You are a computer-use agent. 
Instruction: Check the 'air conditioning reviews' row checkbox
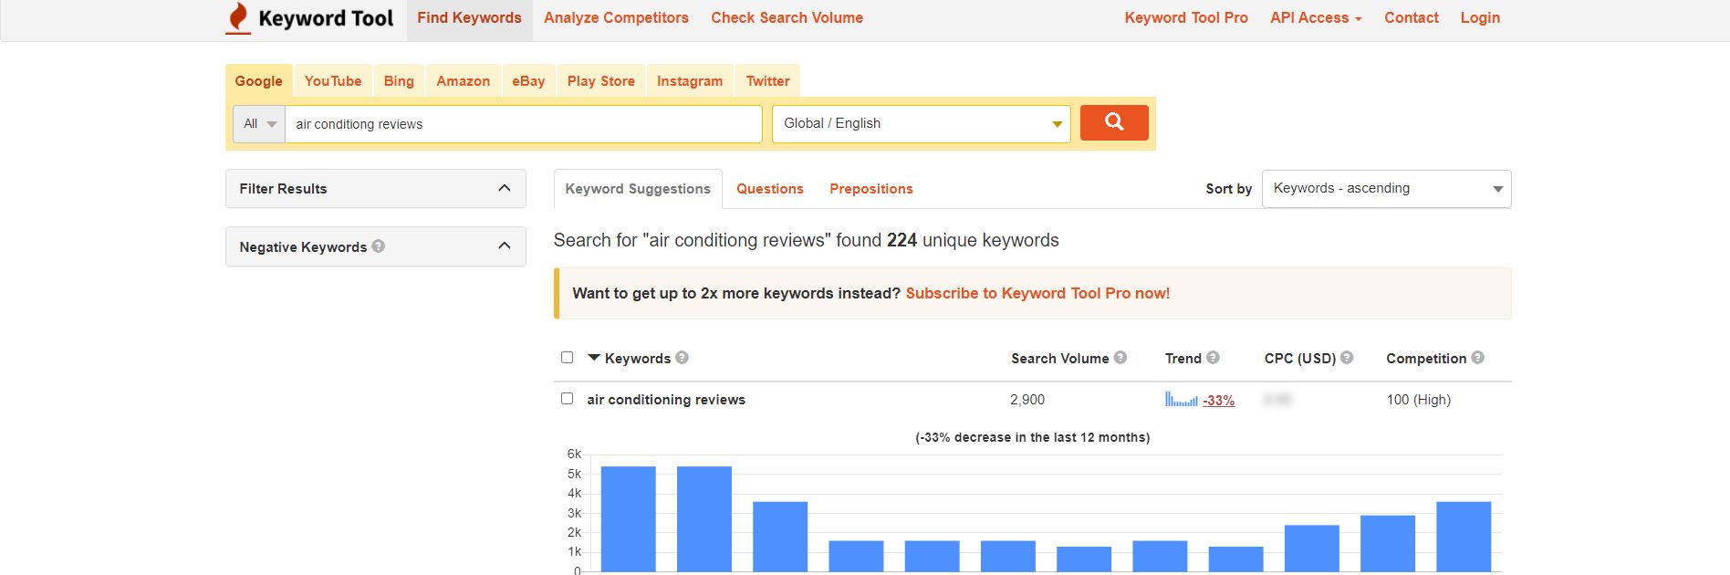click(567, 398)
